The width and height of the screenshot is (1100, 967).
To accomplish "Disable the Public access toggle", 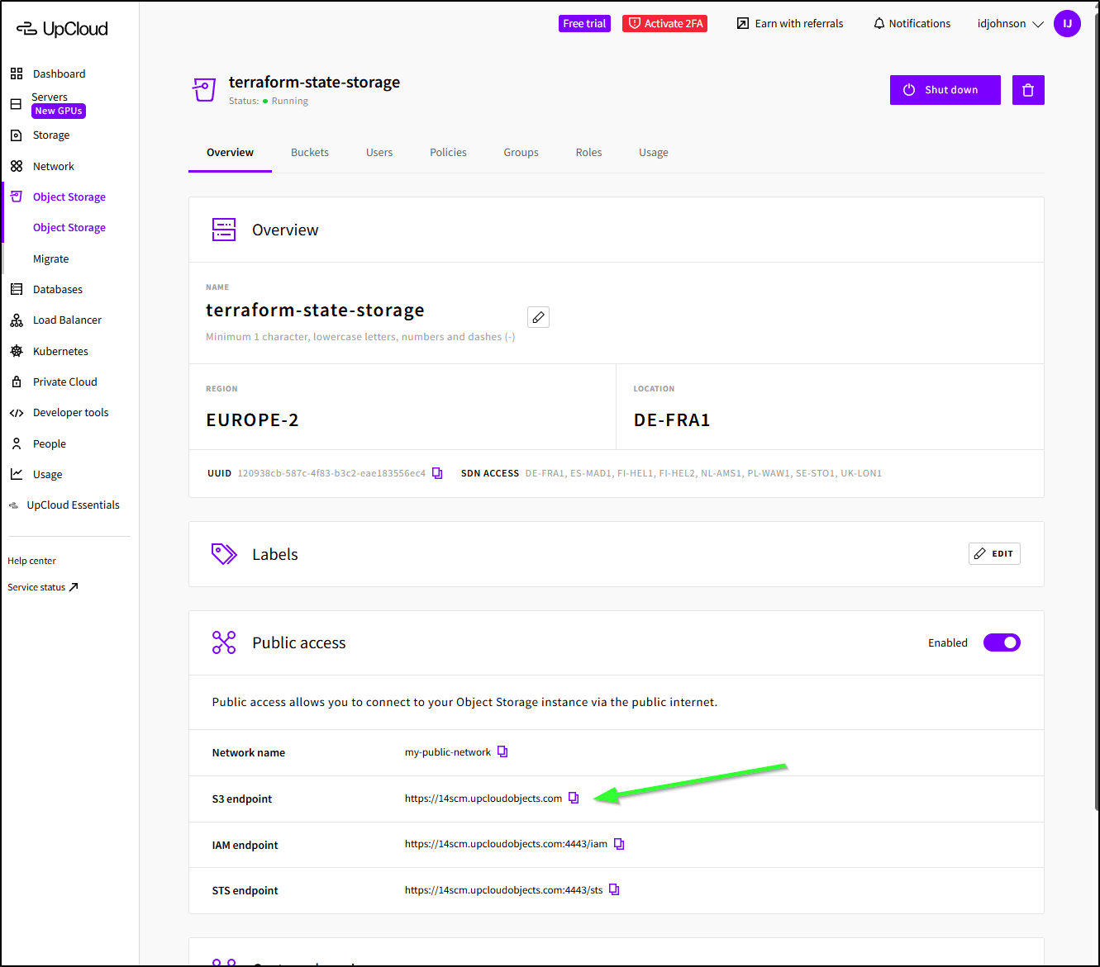I will 1002,642.
